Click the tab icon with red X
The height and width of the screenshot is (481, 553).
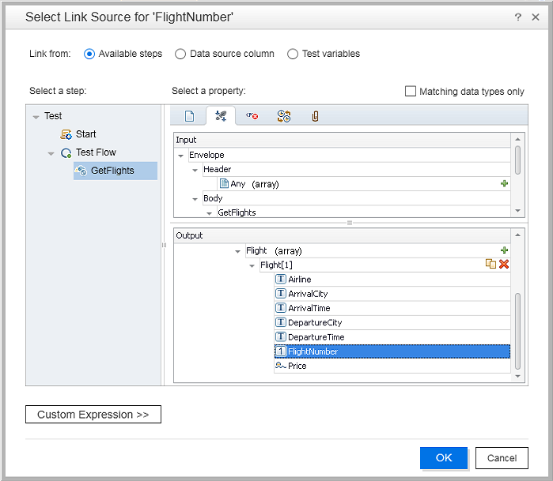pyautogui.click(x=252, y=117)
